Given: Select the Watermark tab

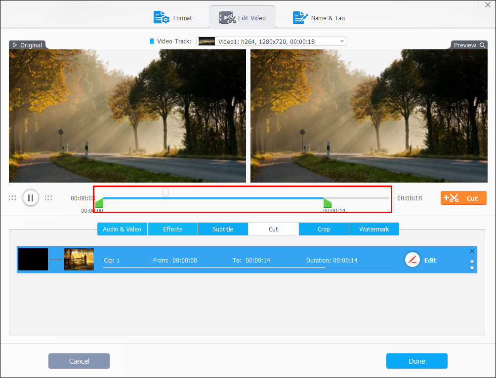Looking at the screenshot, I should pos(374,229).
